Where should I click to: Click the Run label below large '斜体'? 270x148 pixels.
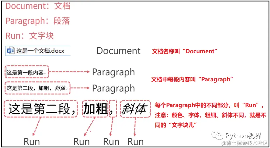pyautogui.click(x=136, y=142)
